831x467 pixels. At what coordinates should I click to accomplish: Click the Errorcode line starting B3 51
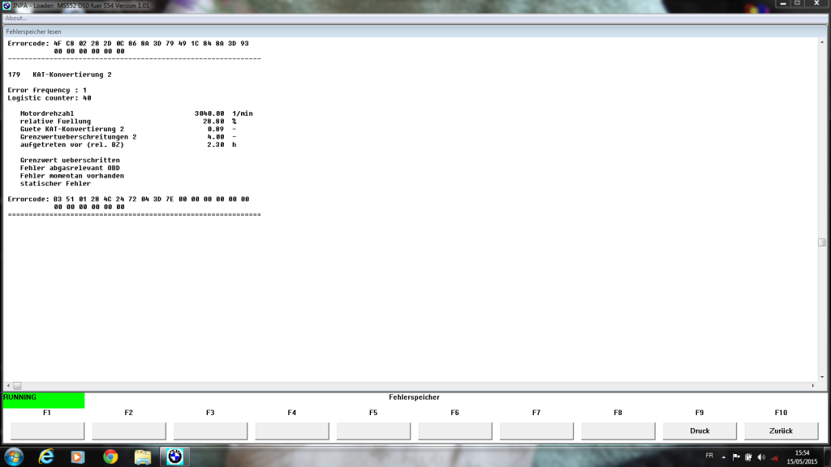point(128,199)
